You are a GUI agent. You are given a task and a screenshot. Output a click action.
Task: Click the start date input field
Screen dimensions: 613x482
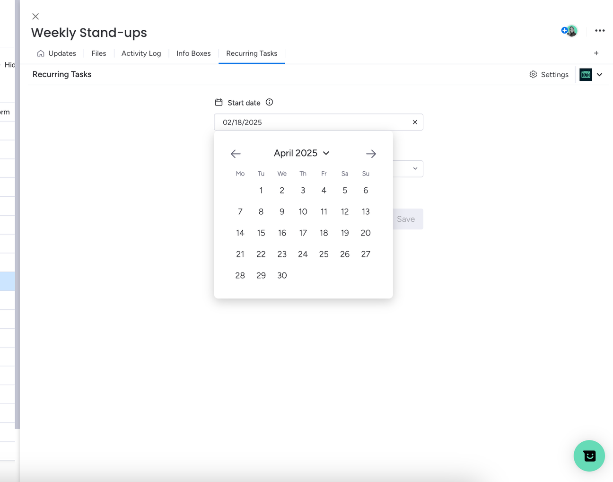[x=318, y=122]
